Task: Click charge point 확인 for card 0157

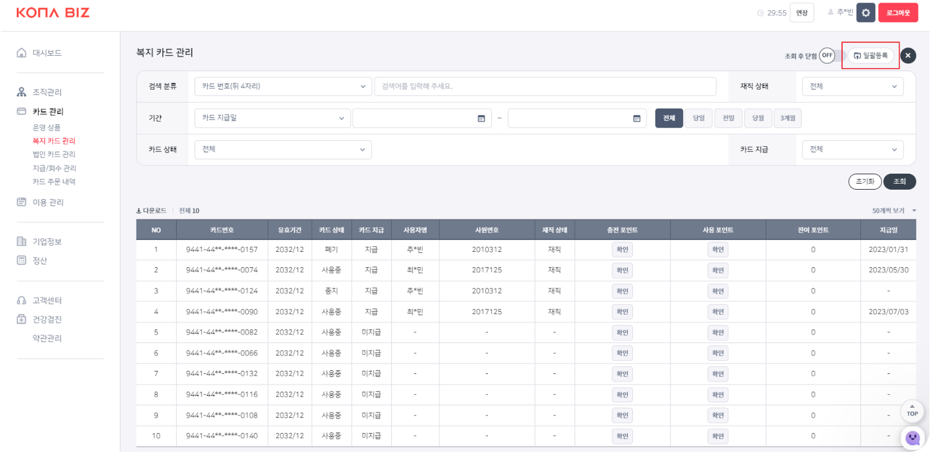Action: 622,250
